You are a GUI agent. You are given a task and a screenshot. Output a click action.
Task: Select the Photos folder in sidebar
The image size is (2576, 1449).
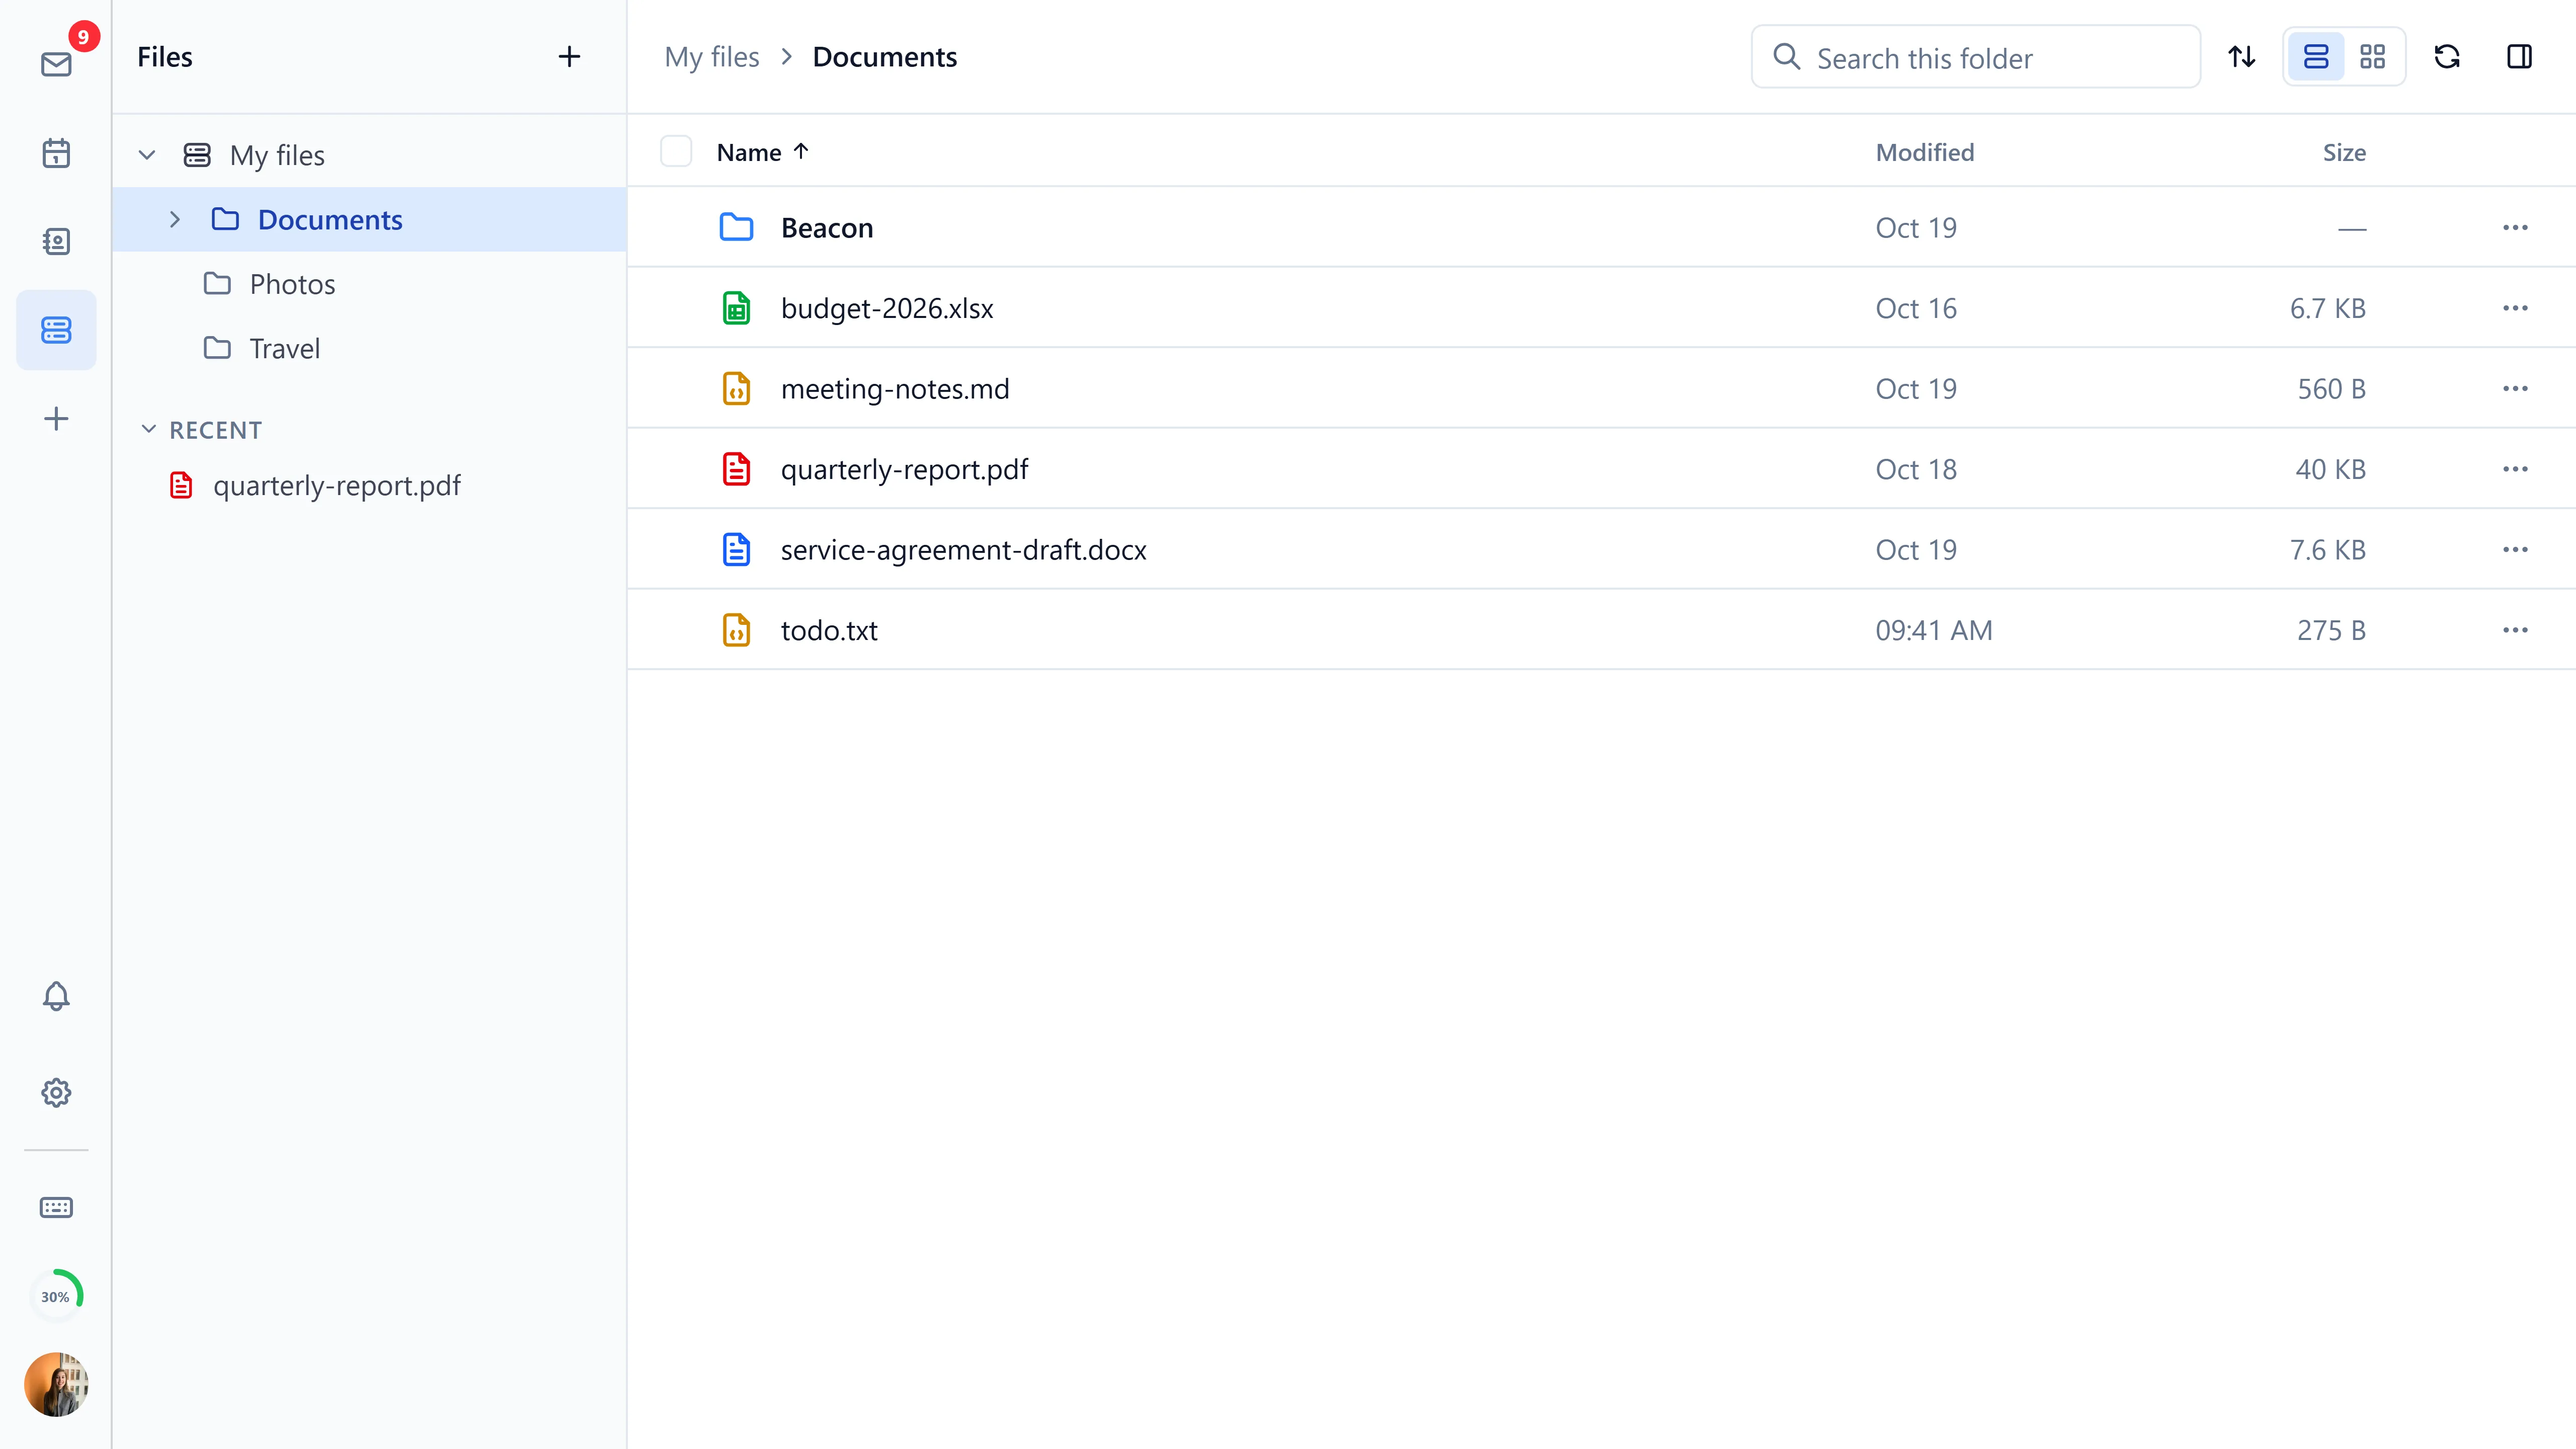tap(369, 284)
